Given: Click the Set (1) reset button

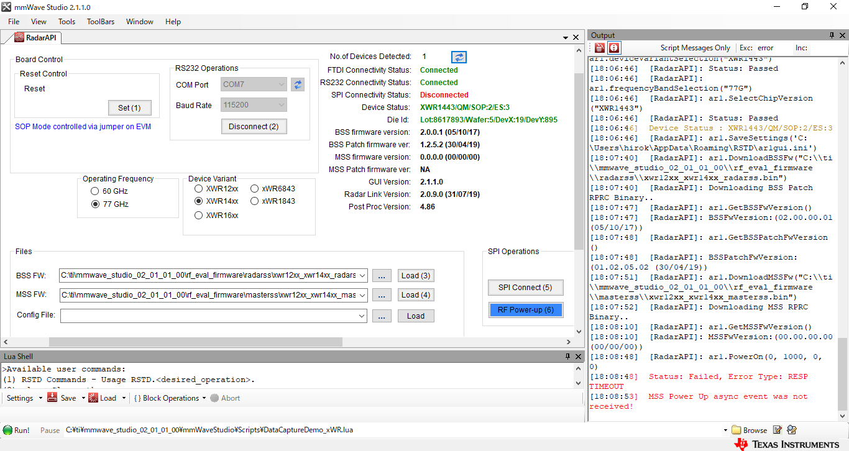Looking at the screenshot, I should pos(129,107).
